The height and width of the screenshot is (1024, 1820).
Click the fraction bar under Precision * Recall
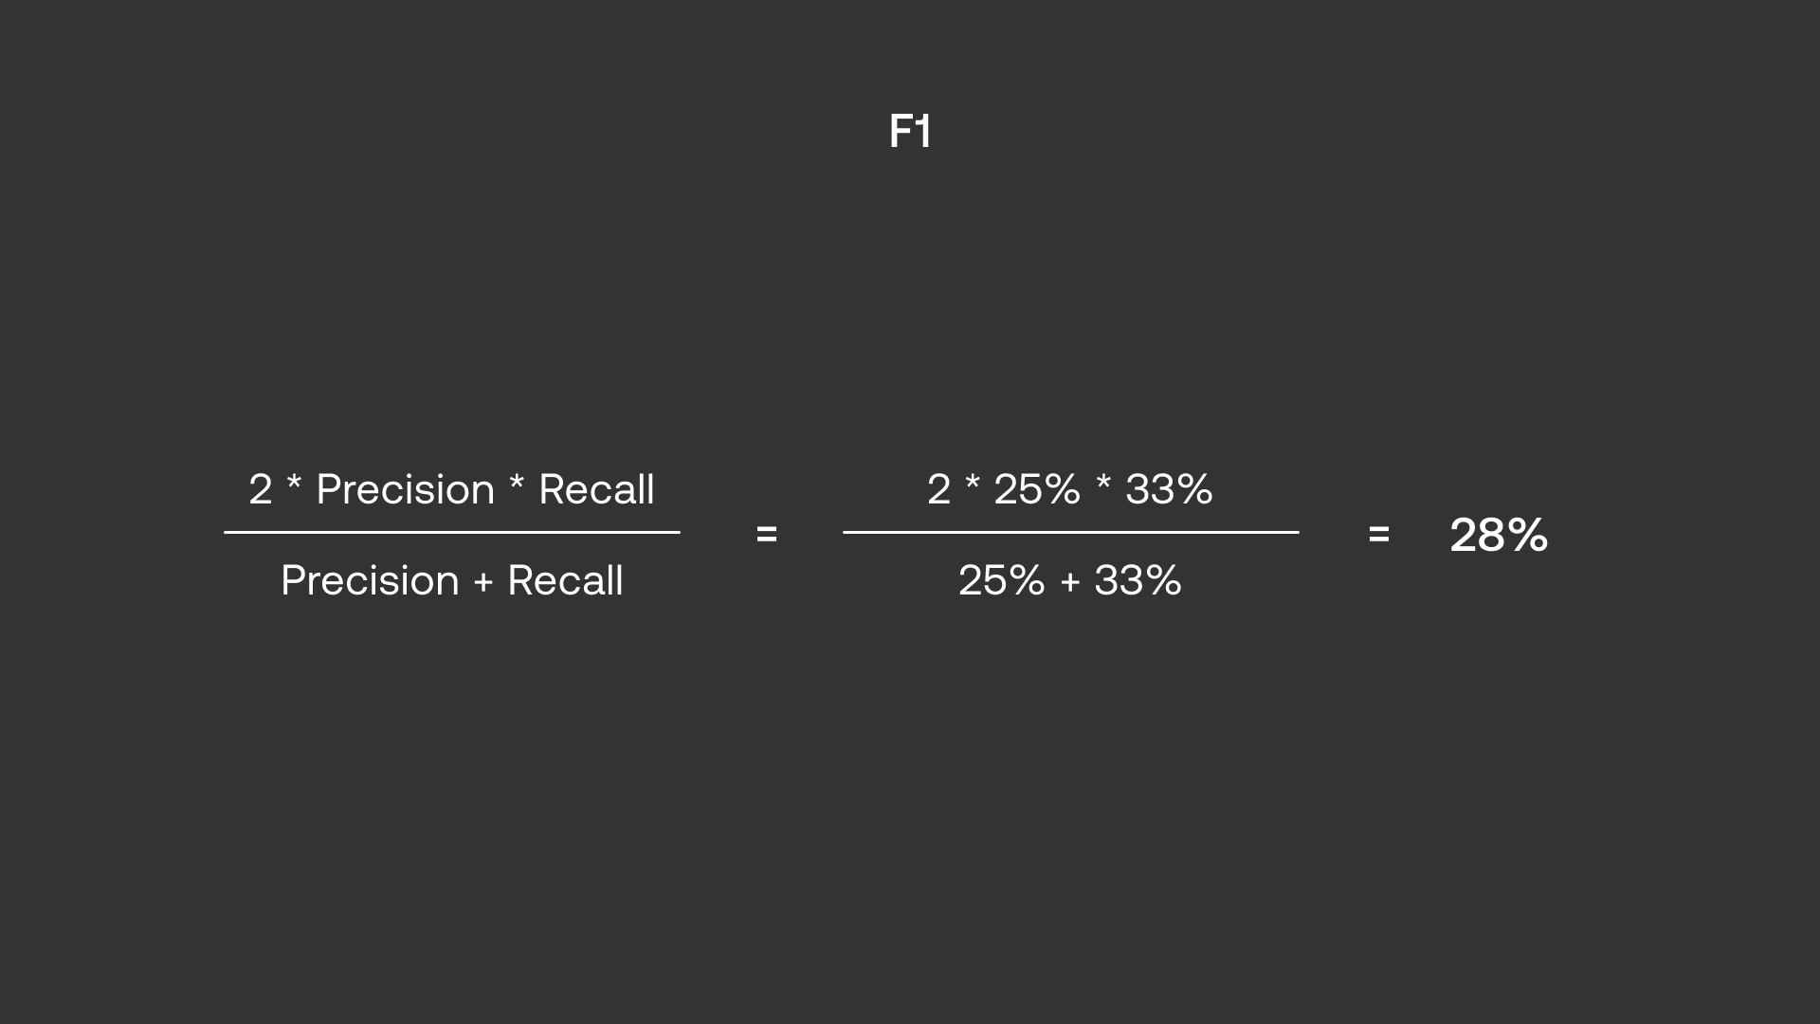[451, 533]
